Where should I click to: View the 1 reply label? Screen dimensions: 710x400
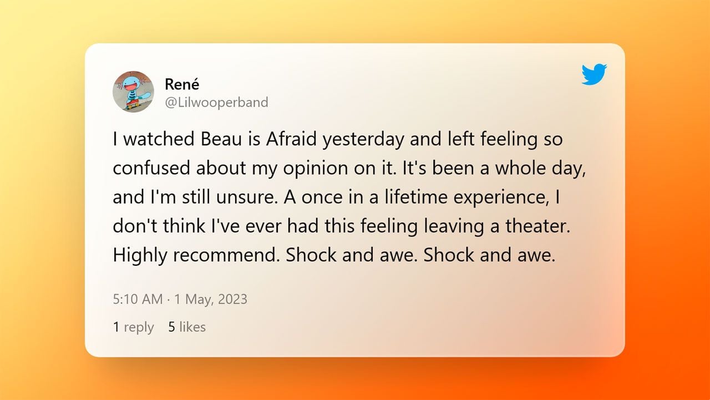[x=133, y=327]
